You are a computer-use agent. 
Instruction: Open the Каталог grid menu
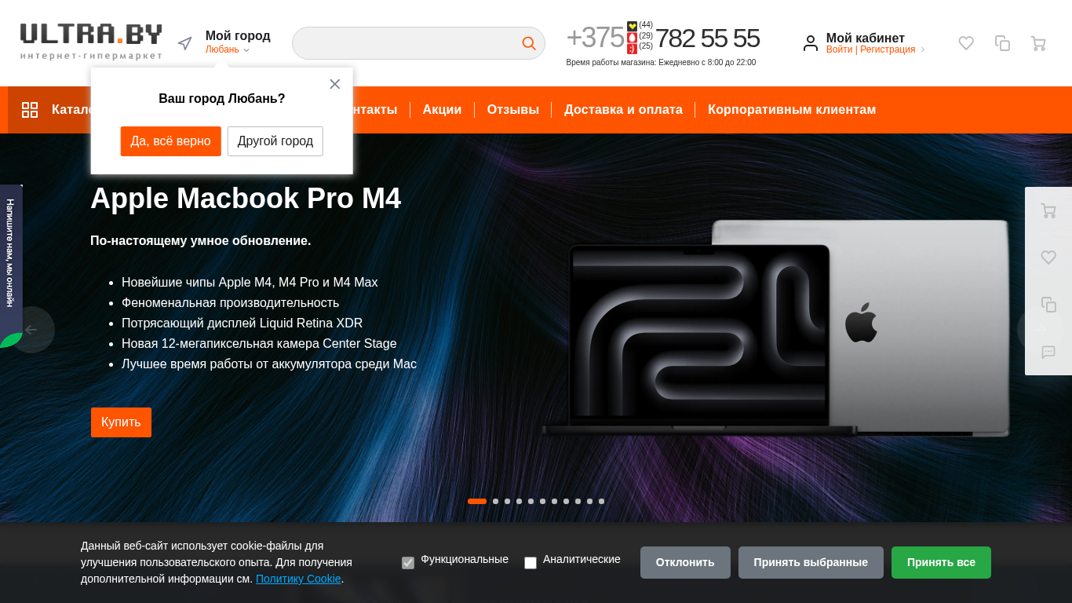point(30,110)
